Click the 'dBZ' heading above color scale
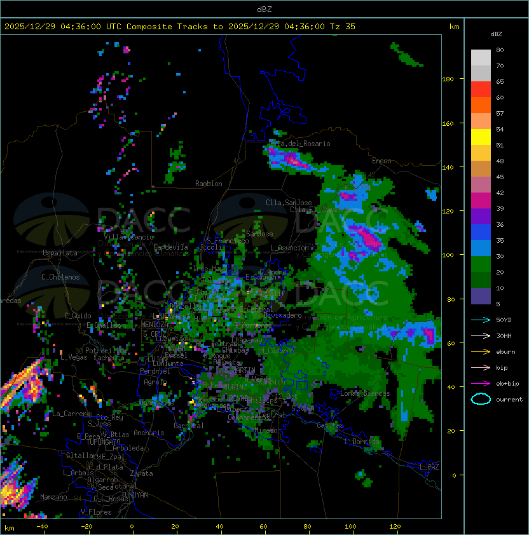529x535 pixels. click(496, 34)
